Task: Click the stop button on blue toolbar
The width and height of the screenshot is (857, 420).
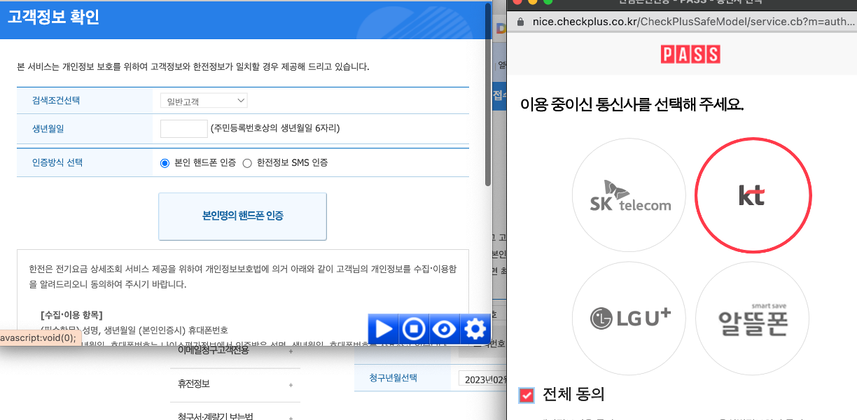Action: point(414,328)
